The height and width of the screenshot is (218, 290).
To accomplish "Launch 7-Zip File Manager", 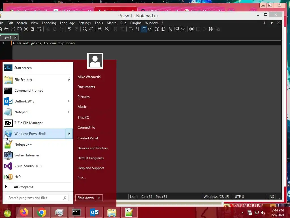I will point(38,123).
